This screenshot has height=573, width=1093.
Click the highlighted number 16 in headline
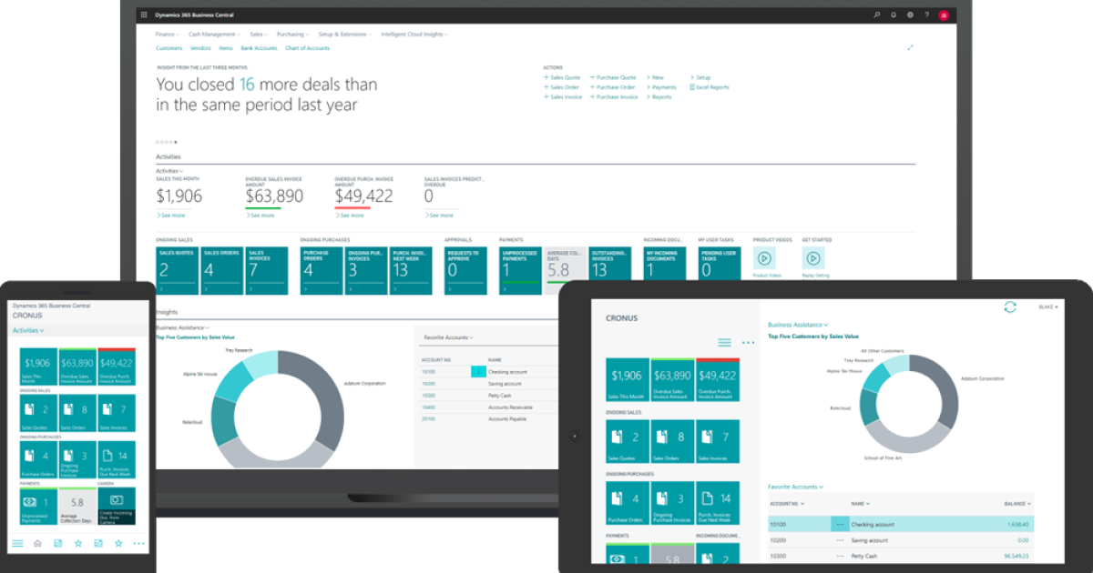click(x=247, y=85)
